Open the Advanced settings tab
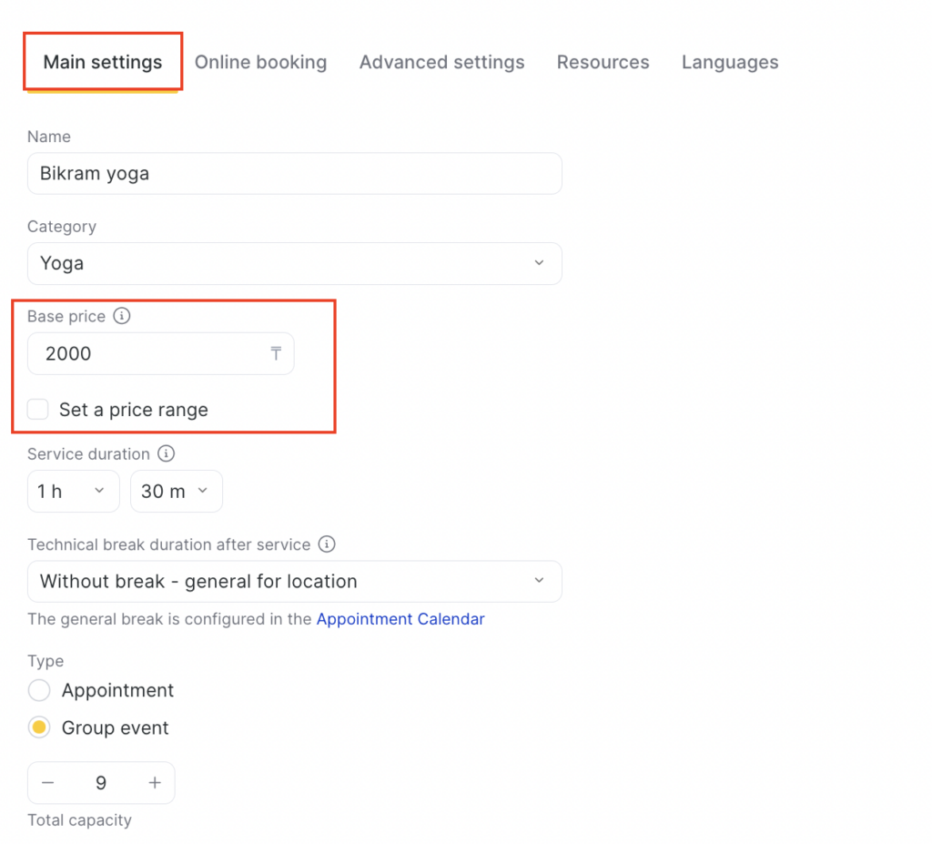Screen dimensions: 932x844 (x=441, y=63)
